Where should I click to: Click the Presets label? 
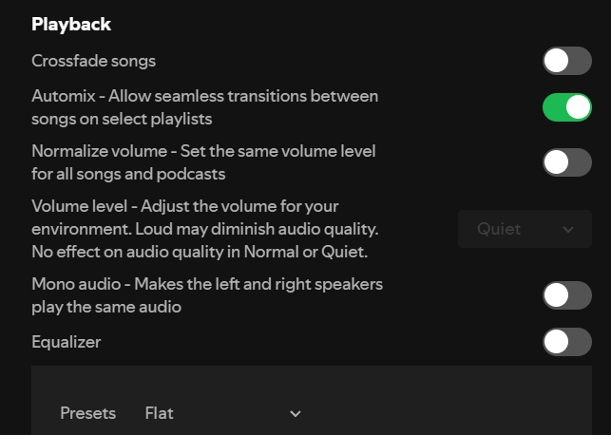coord(87,413)
